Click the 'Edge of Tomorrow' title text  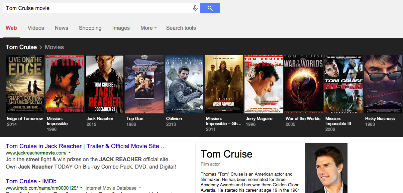pos(25,119)
